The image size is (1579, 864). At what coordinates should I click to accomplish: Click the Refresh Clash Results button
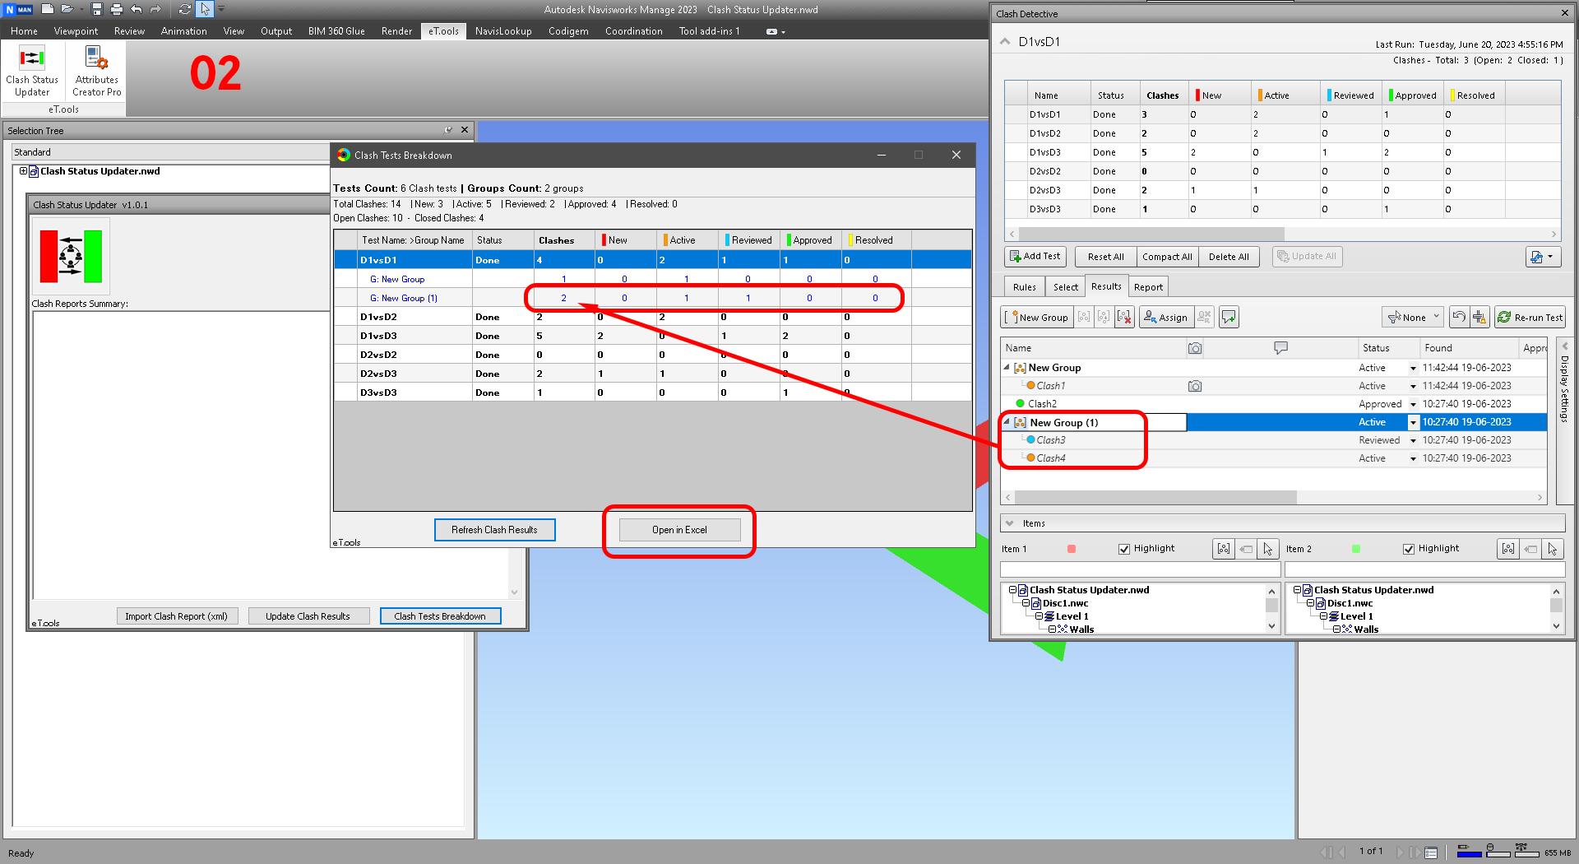tap(494, 530)
